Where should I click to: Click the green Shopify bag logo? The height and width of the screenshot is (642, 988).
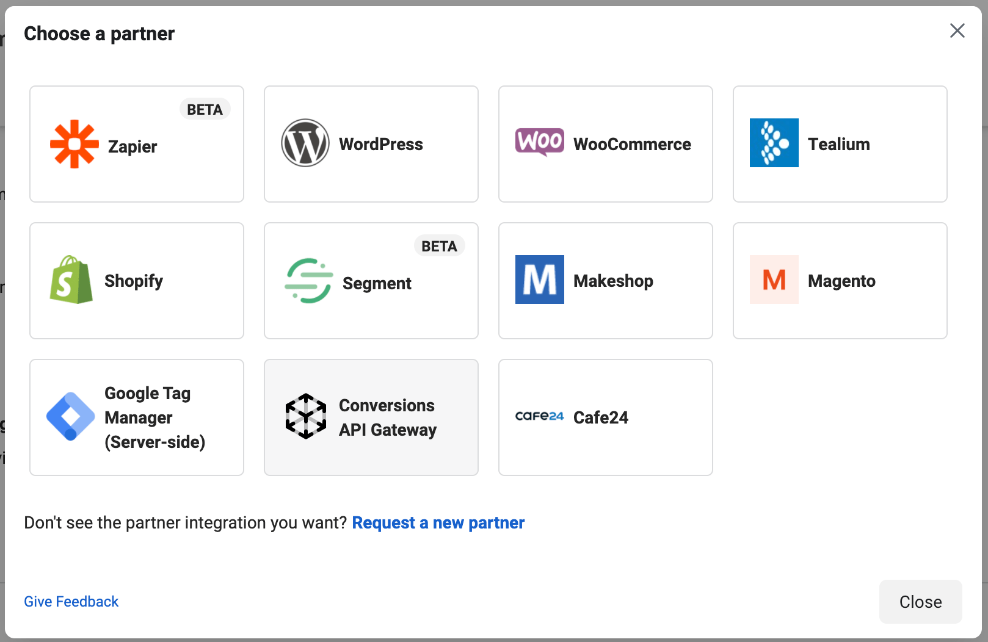[x=71, y=281]
